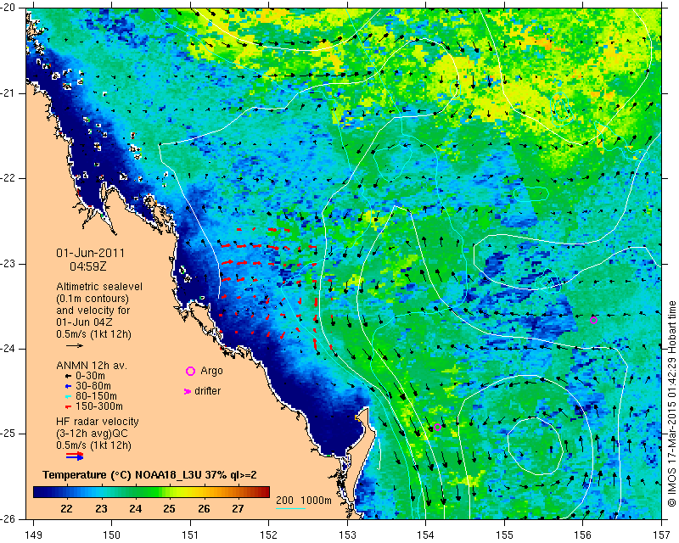Image resolution: width=679 pixels, height=543 pixels.
Task: Select the Argo float marker near 156E, 23.7S
Action: tap(593, 321)
